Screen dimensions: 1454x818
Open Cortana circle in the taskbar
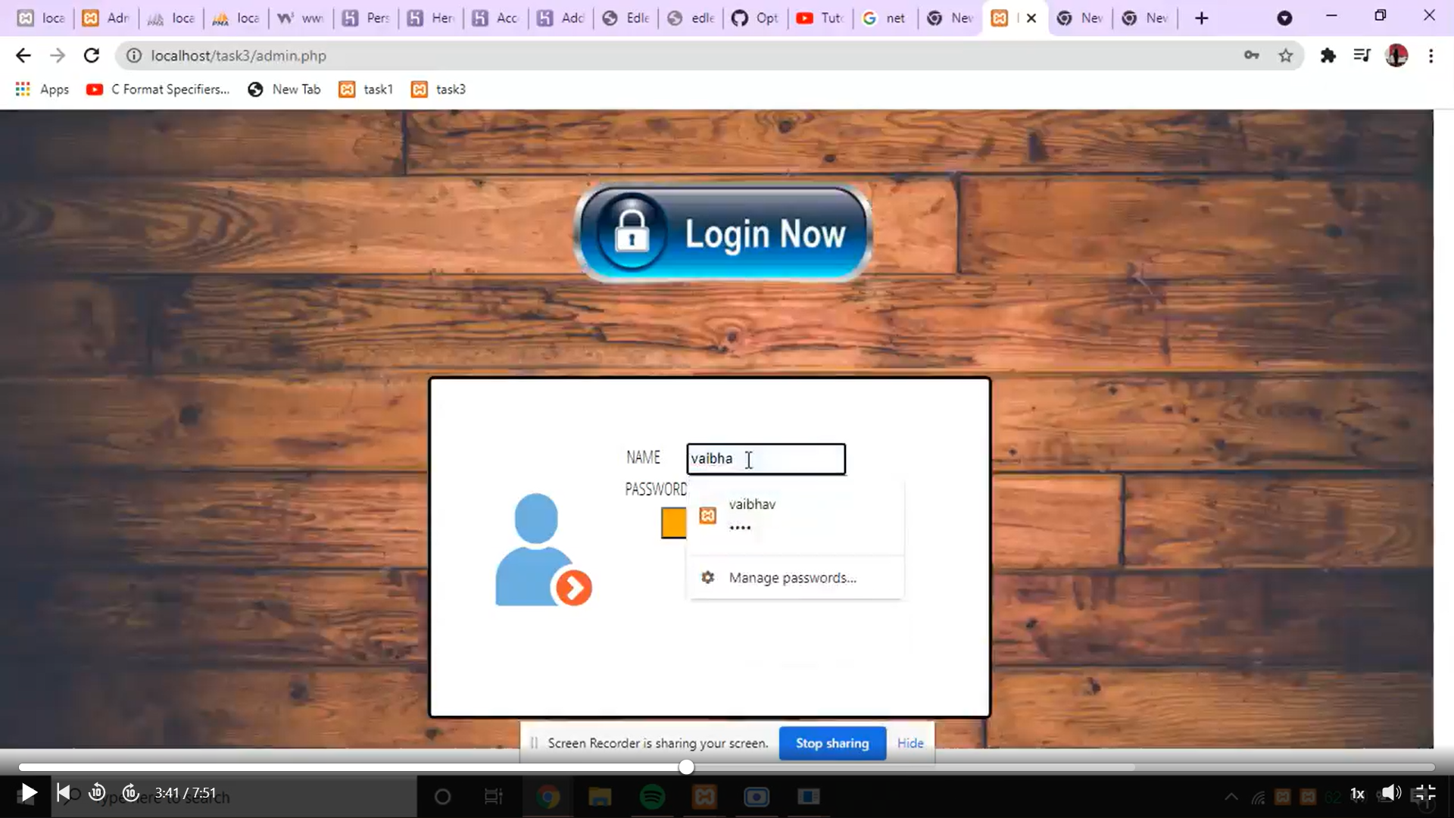(x=443, y=797)
